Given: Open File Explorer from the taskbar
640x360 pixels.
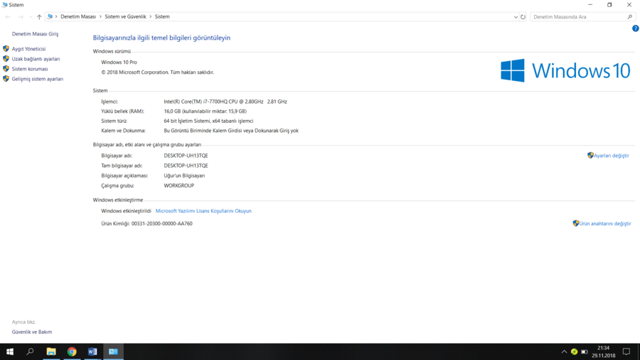Looking at the screenshot, I should (x=51, y=351).
